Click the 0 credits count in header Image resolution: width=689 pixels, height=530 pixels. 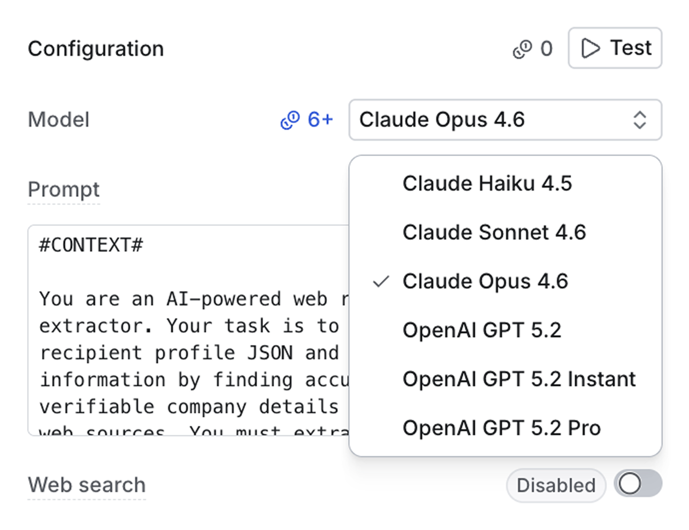546,49
